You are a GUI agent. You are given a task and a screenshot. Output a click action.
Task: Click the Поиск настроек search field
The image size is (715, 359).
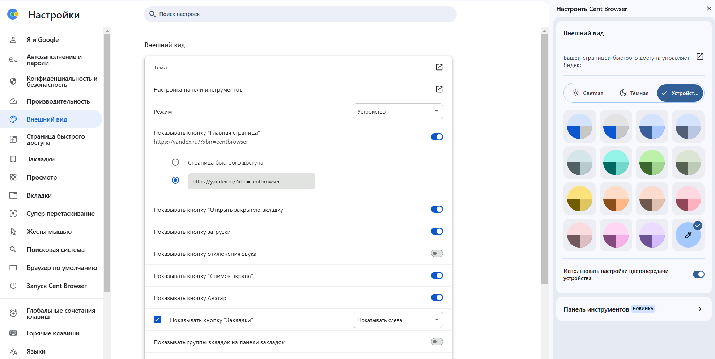(x=300, y=14)
